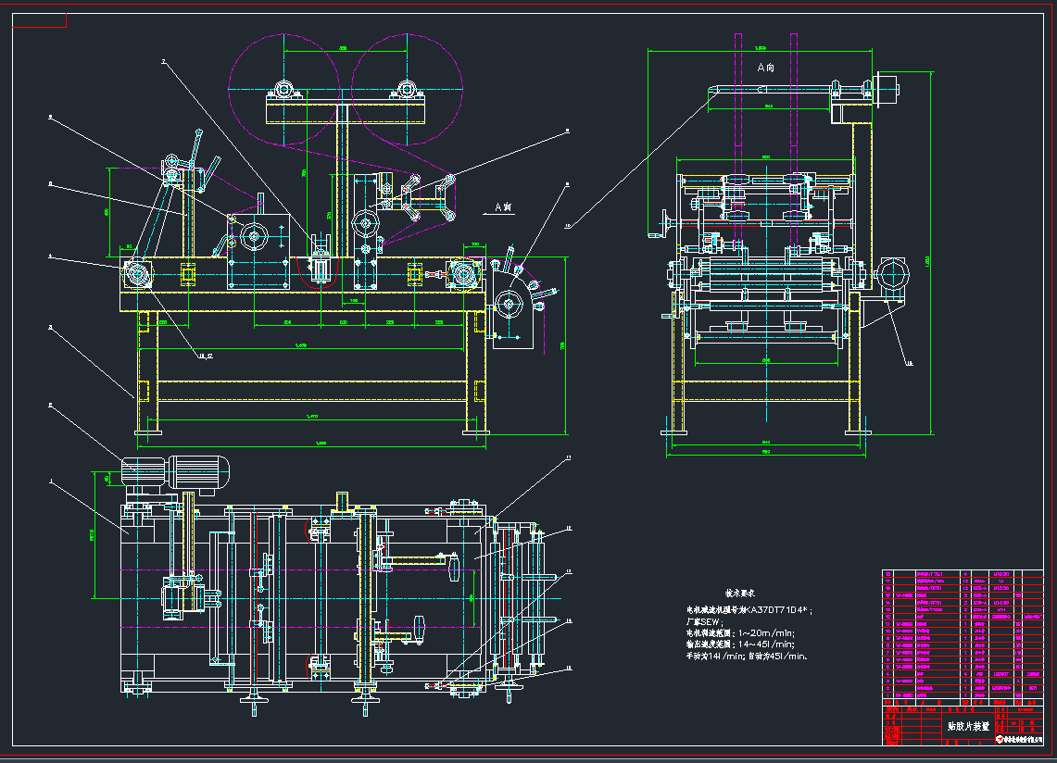Screen dimensions: 1057x763
Task: Click the line starting with 手动为14l/min;
Action: (x=747, y=656)
